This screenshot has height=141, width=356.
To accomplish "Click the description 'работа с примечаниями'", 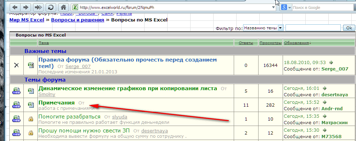I will click(66, 109).
